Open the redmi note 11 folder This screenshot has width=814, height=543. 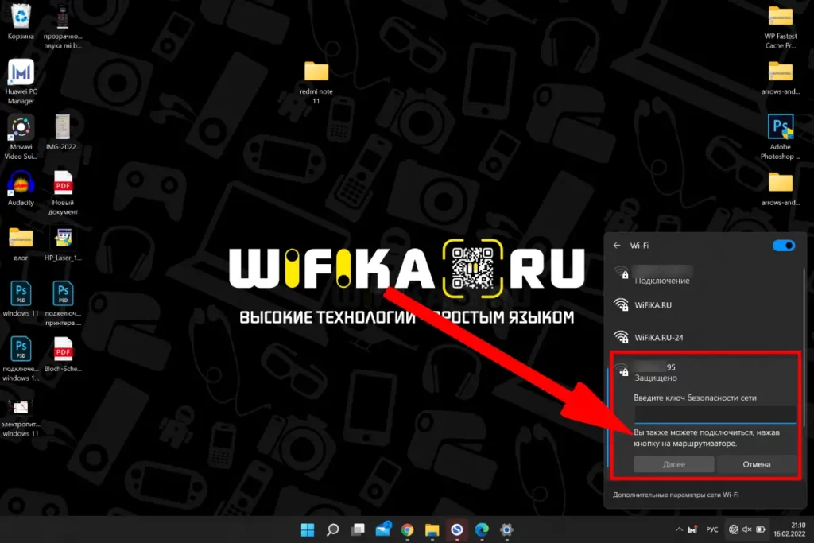point(316,82)
